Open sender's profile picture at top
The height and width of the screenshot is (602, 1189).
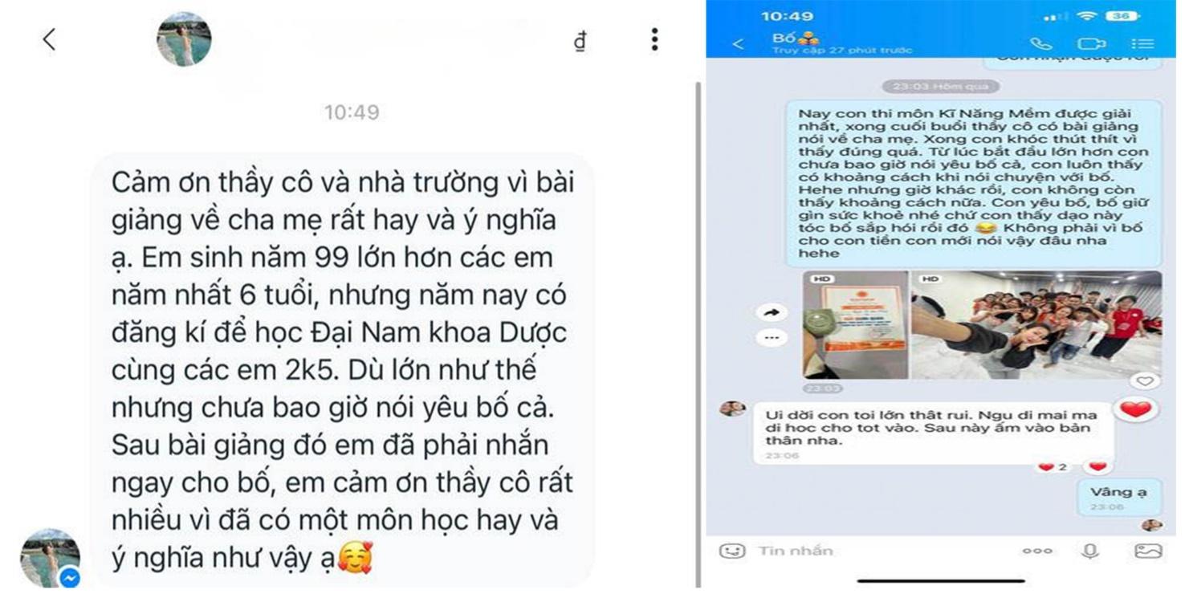pyautogui.click(x=184, y=39)
